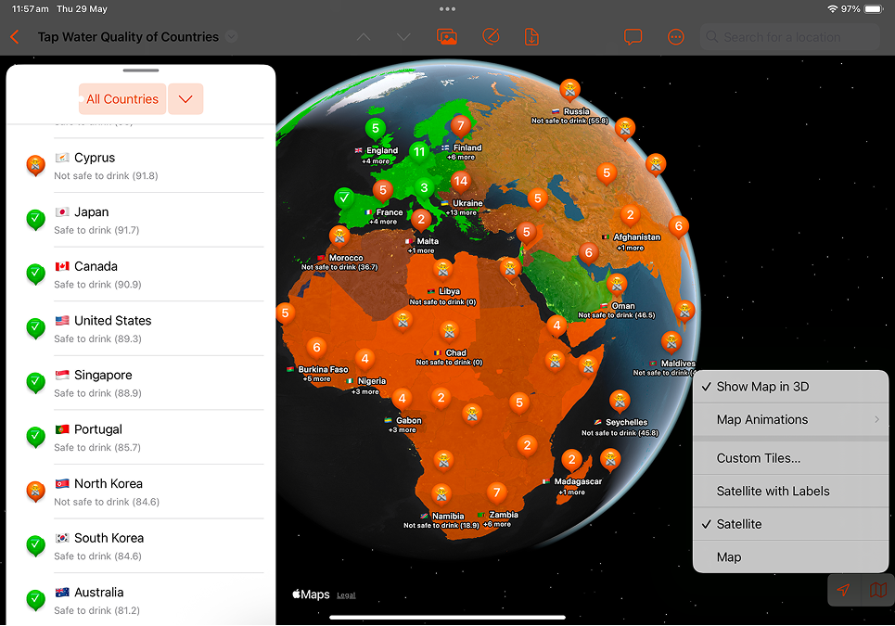
Task: Tap the cluster pin 2 above Madagascar
Action: coord(571,459)
